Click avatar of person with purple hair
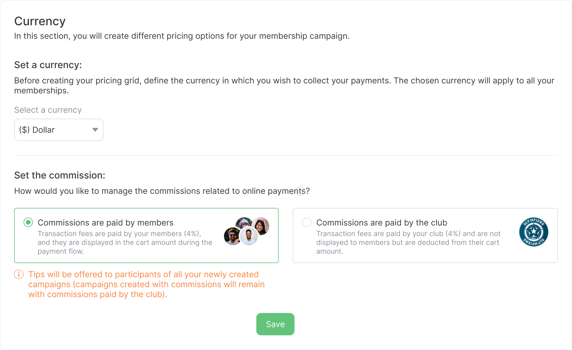572x350 pixels. [244, 223]
